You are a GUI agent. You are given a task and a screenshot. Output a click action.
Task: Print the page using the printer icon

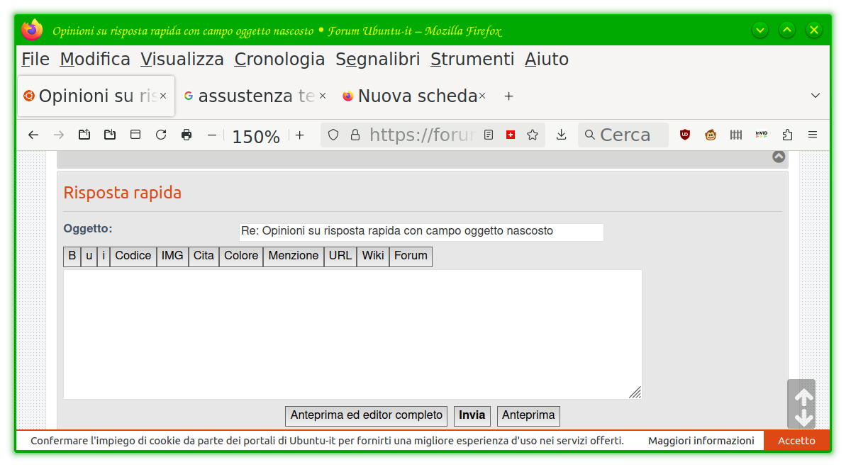click(x=187, y=135)
